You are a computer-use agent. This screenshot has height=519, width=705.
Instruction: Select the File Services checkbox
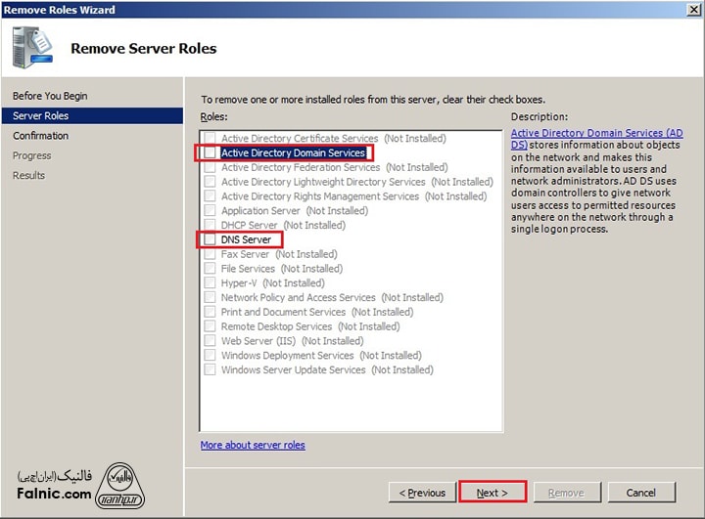coord(210,269)
